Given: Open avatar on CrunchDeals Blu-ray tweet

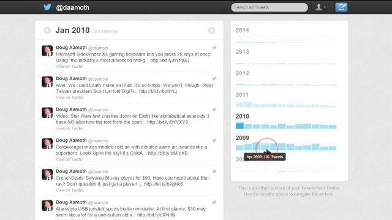Looking at the screenshot, I should click(x=47, y=174).
